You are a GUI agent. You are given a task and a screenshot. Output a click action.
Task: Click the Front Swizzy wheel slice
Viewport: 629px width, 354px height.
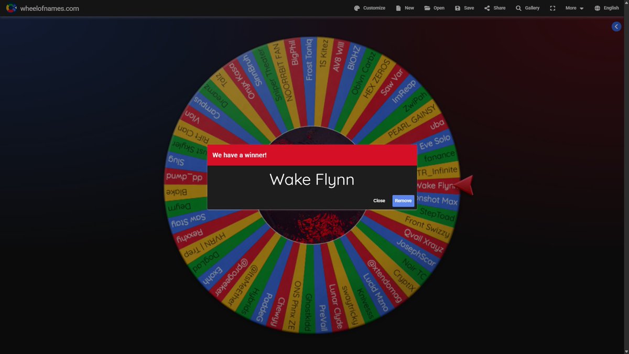[x=427, y=227]
